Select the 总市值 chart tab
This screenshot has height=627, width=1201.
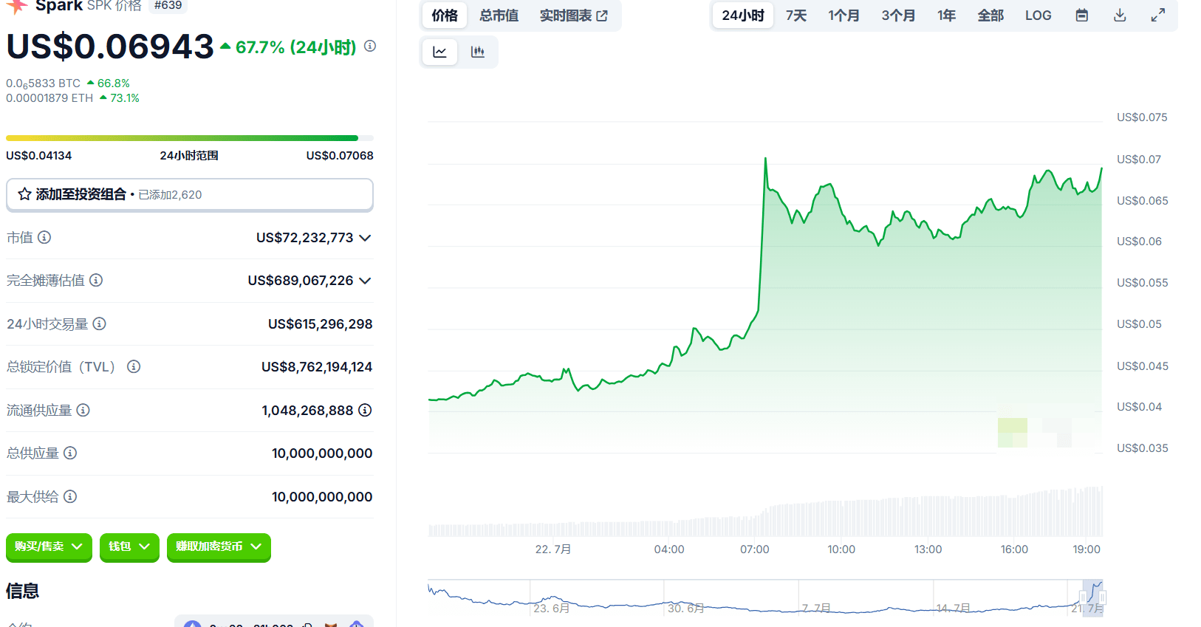coord(499,16)
